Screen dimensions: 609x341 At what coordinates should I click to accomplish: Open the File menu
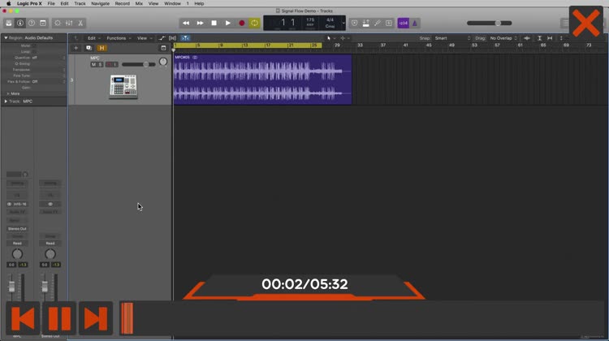(51, 3)
